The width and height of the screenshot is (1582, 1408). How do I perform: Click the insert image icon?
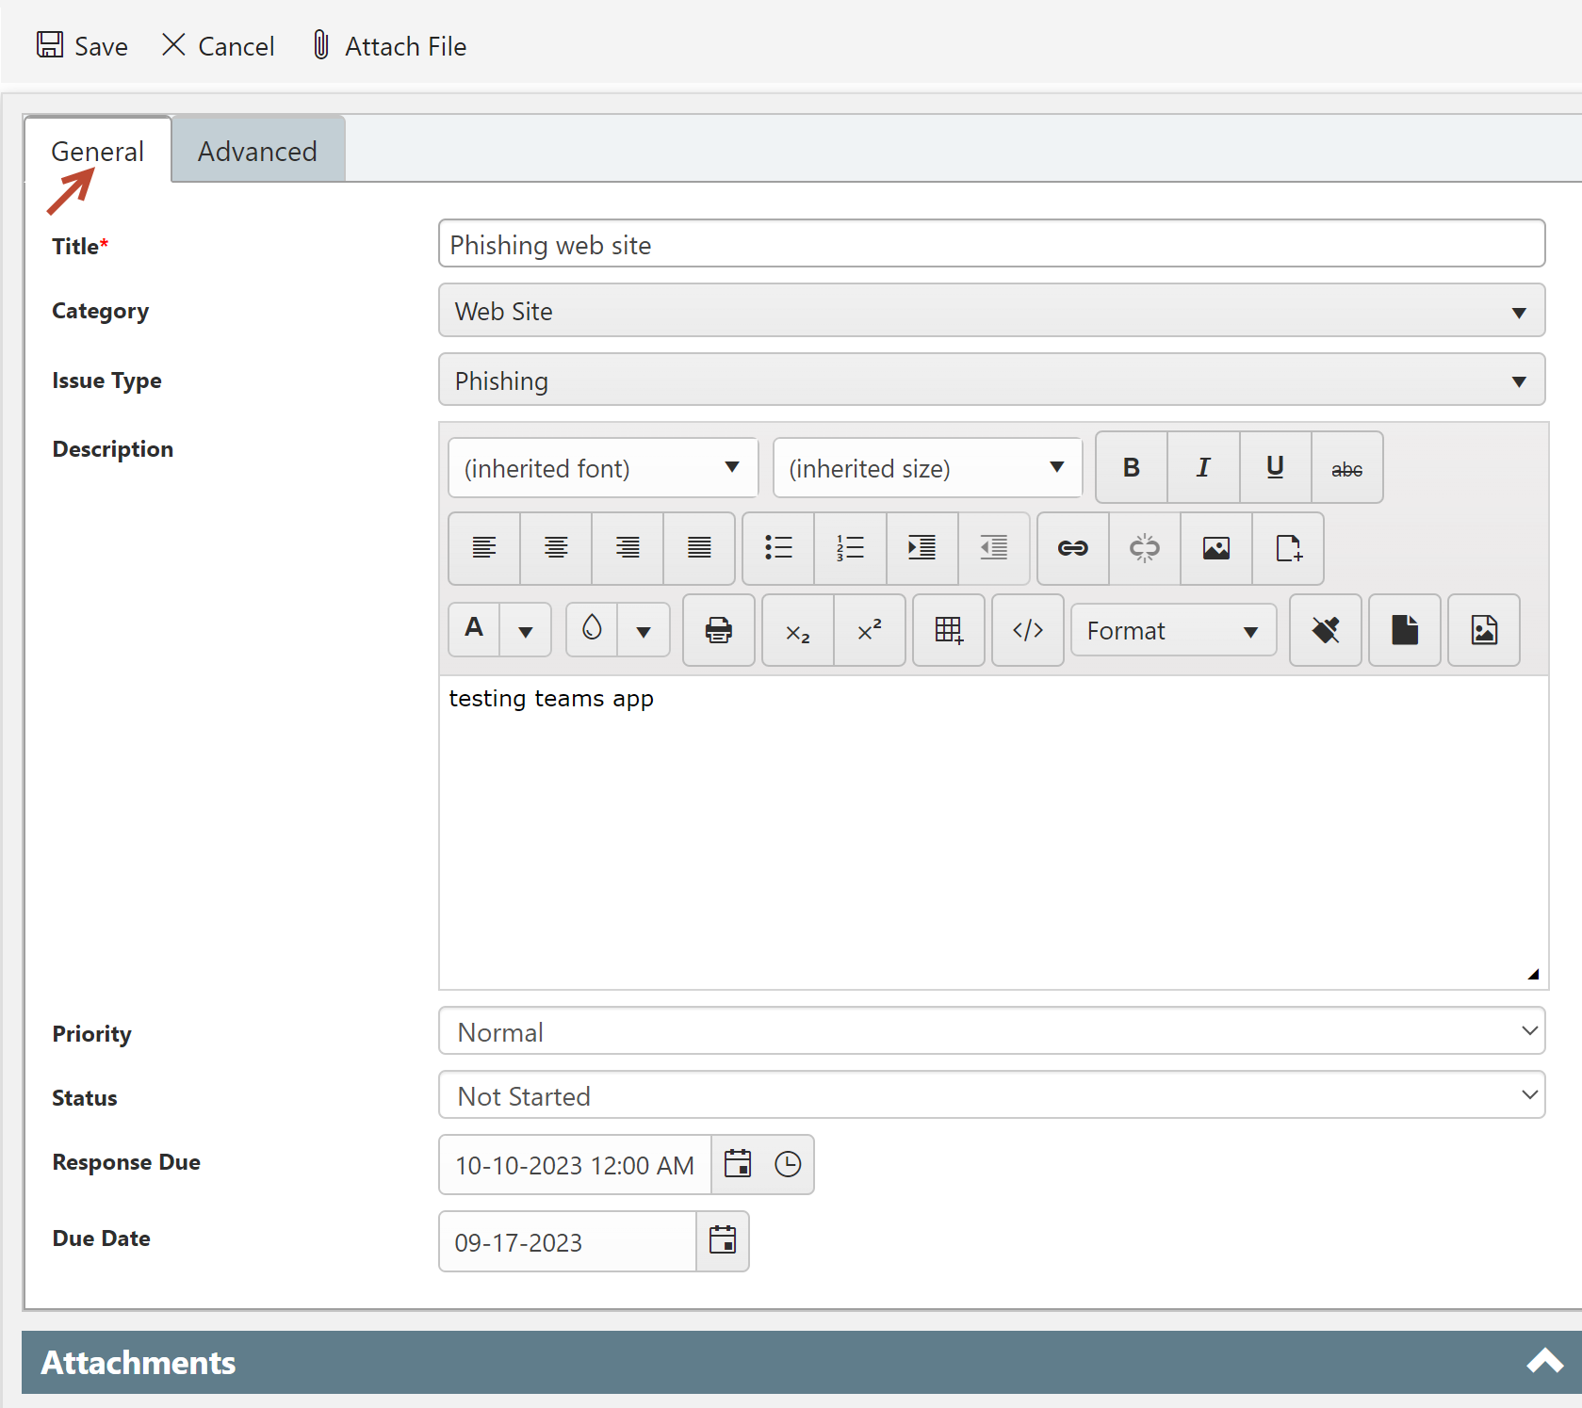(1215, 548)
